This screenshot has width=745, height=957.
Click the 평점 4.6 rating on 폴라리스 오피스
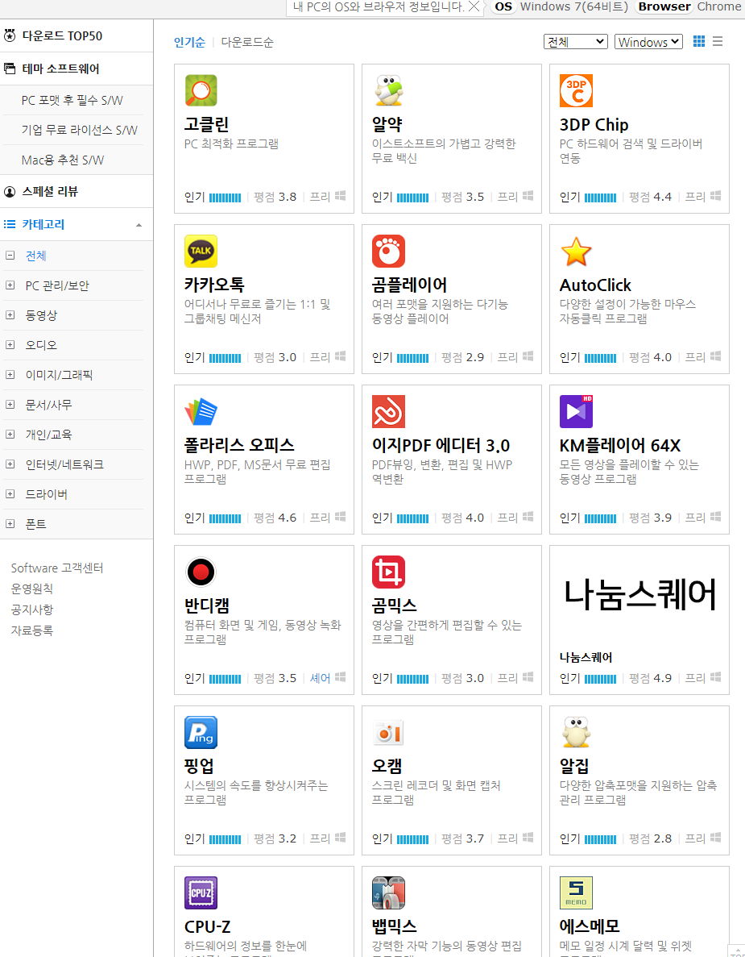tap(275, 518)
